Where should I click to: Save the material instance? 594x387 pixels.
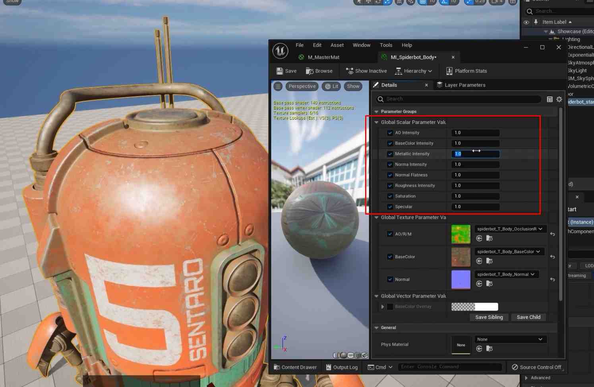pyautogui.click(x=286, y=71)
